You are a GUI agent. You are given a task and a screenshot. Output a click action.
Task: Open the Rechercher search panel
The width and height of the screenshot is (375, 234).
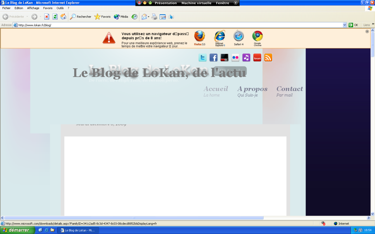(81, 17)
